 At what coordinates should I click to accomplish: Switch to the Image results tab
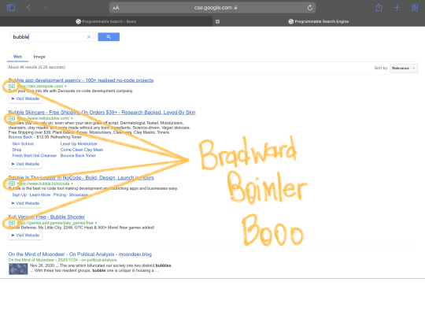[39, 57]
